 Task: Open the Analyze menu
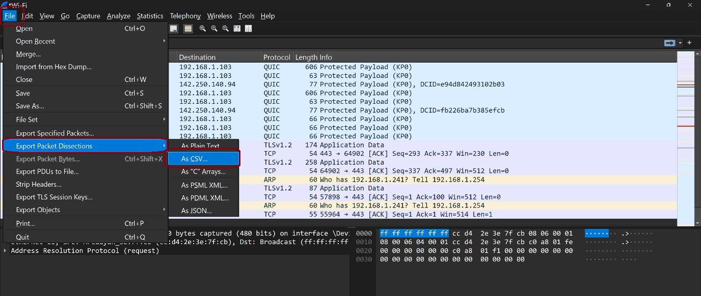pos(119,16)
